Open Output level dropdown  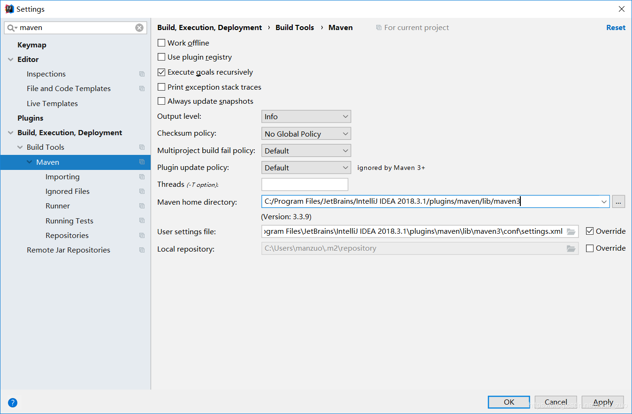click(306, 116)
